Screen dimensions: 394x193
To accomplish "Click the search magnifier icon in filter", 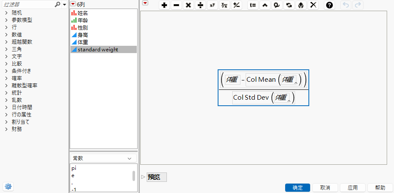I will [x=58, y=4].
